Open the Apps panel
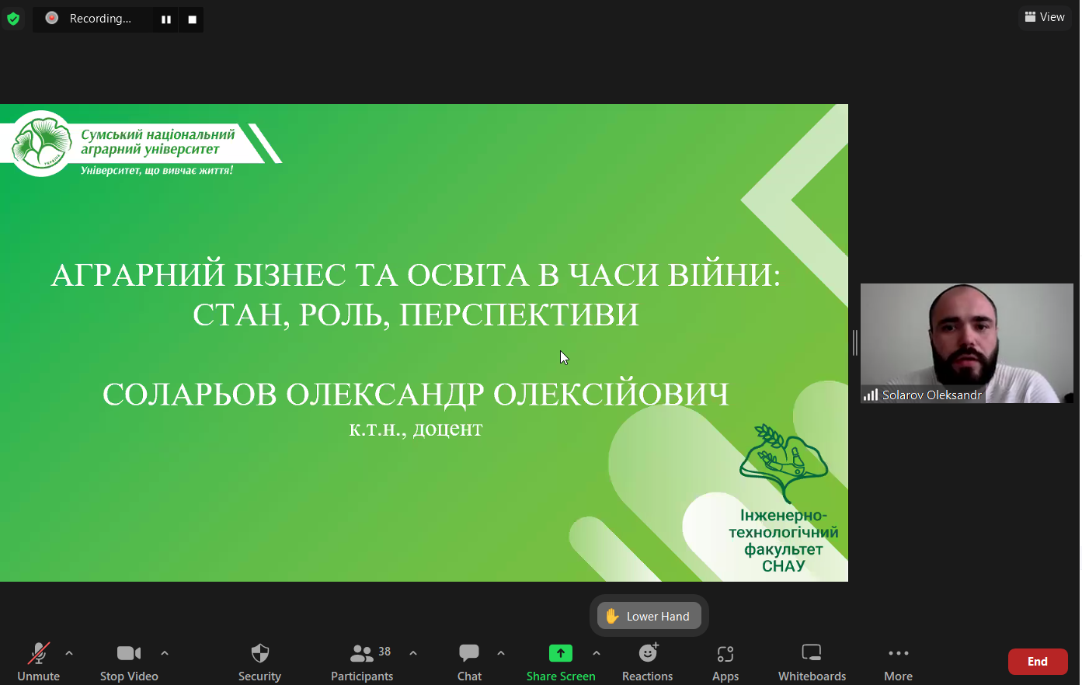Image resolution: width=1082 pixels, height=685 pixels. pyautogui.click(x=725, y=662)
